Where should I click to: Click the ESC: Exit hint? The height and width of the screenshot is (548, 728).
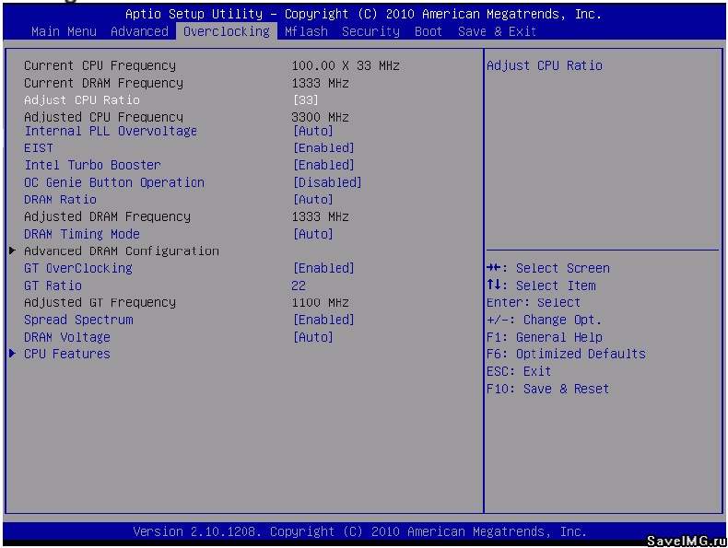[x=519, y=371]
